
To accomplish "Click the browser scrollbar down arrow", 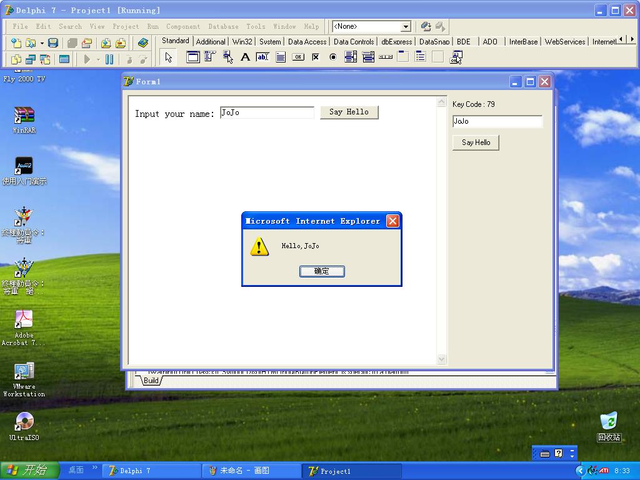I will 441,359.
